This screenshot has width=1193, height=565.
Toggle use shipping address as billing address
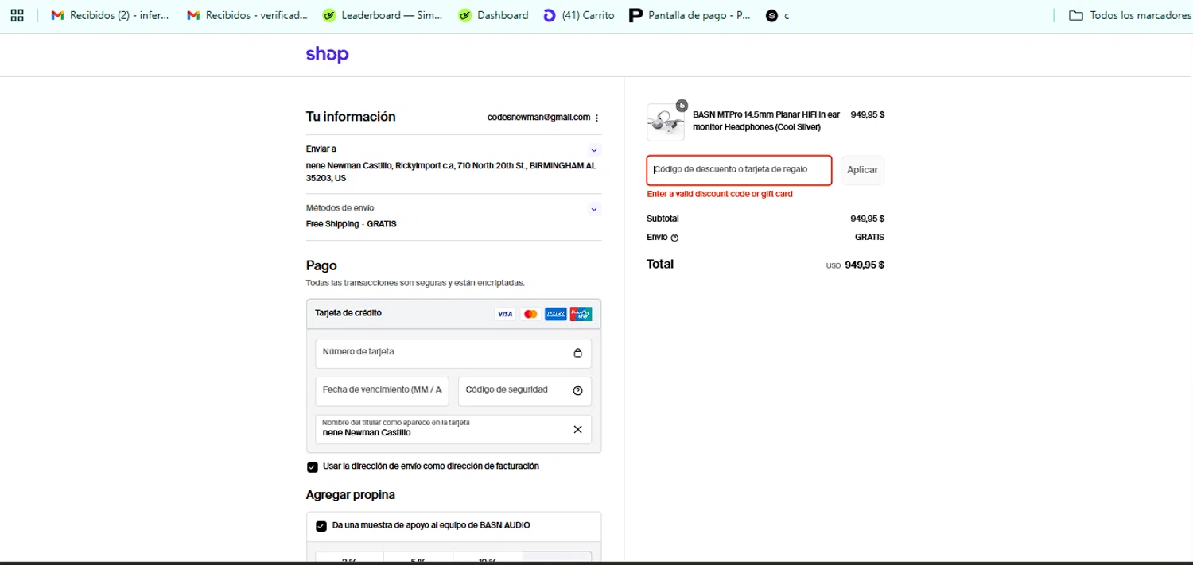[313, 466]
